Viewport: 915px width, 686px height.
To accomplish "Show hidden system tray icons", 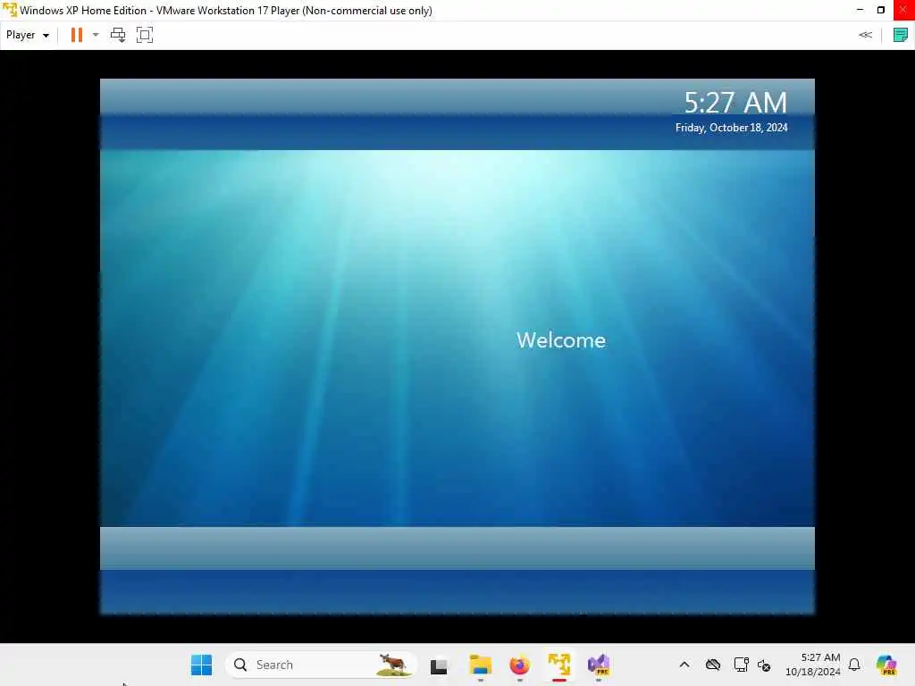I will pyautogui.click(x=684, y=665).
